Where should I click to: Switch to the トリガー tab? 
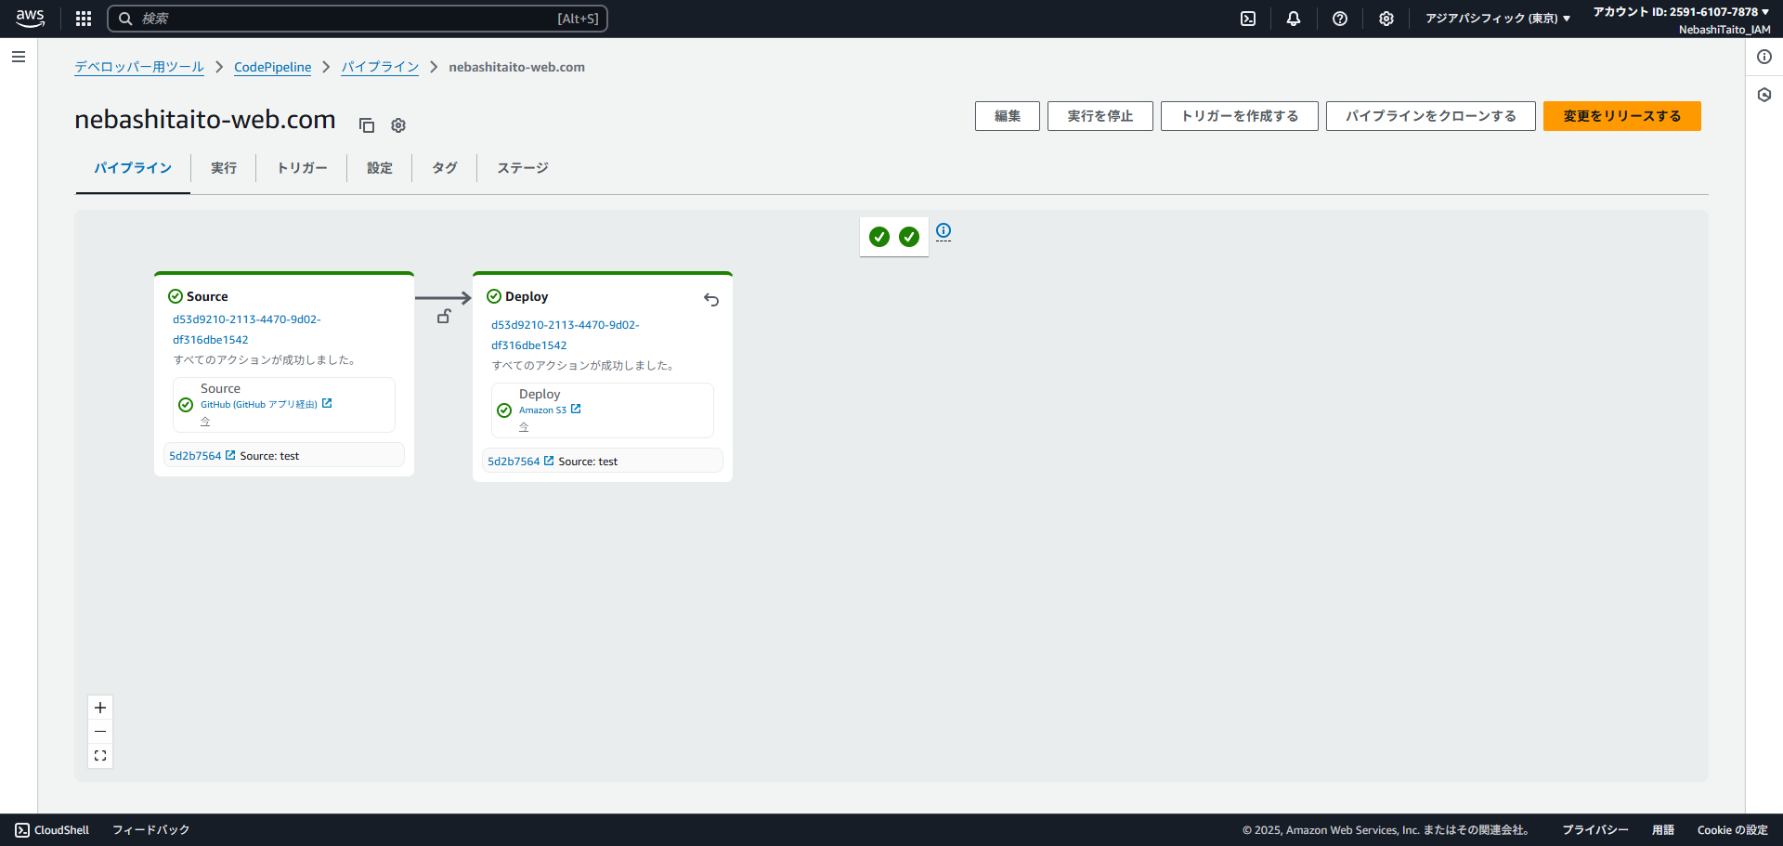(303, 168)
